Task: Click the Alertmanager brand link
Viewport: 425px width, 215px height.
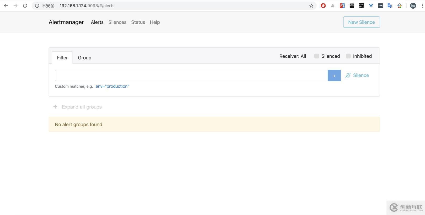Action: [66, 22]
